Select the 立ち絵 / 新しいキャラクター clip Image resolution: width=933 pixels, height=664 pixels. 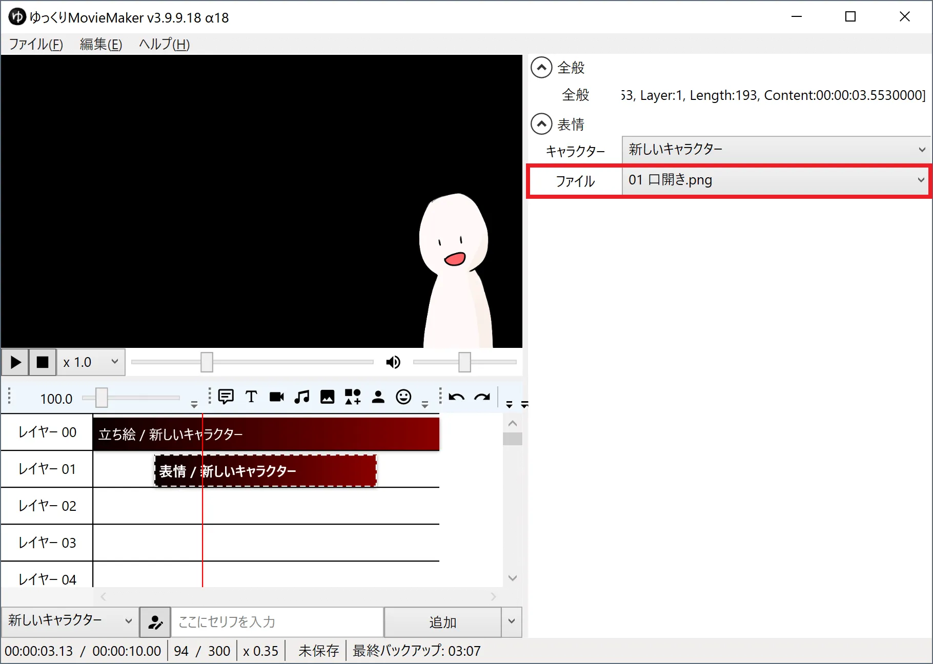266,434
